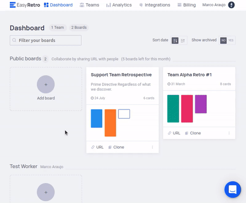This screenshot has height=203, width=246.
Task: Open the user account avatar menu
Action: (x=232, y=5)
